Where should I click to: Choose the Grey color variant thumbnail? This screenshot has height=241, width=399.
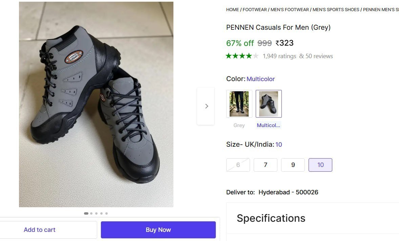239,103
